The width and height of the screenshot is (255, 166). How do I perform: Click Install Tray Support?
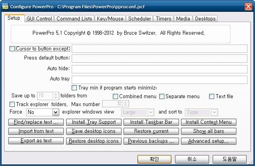click(94, 122)
